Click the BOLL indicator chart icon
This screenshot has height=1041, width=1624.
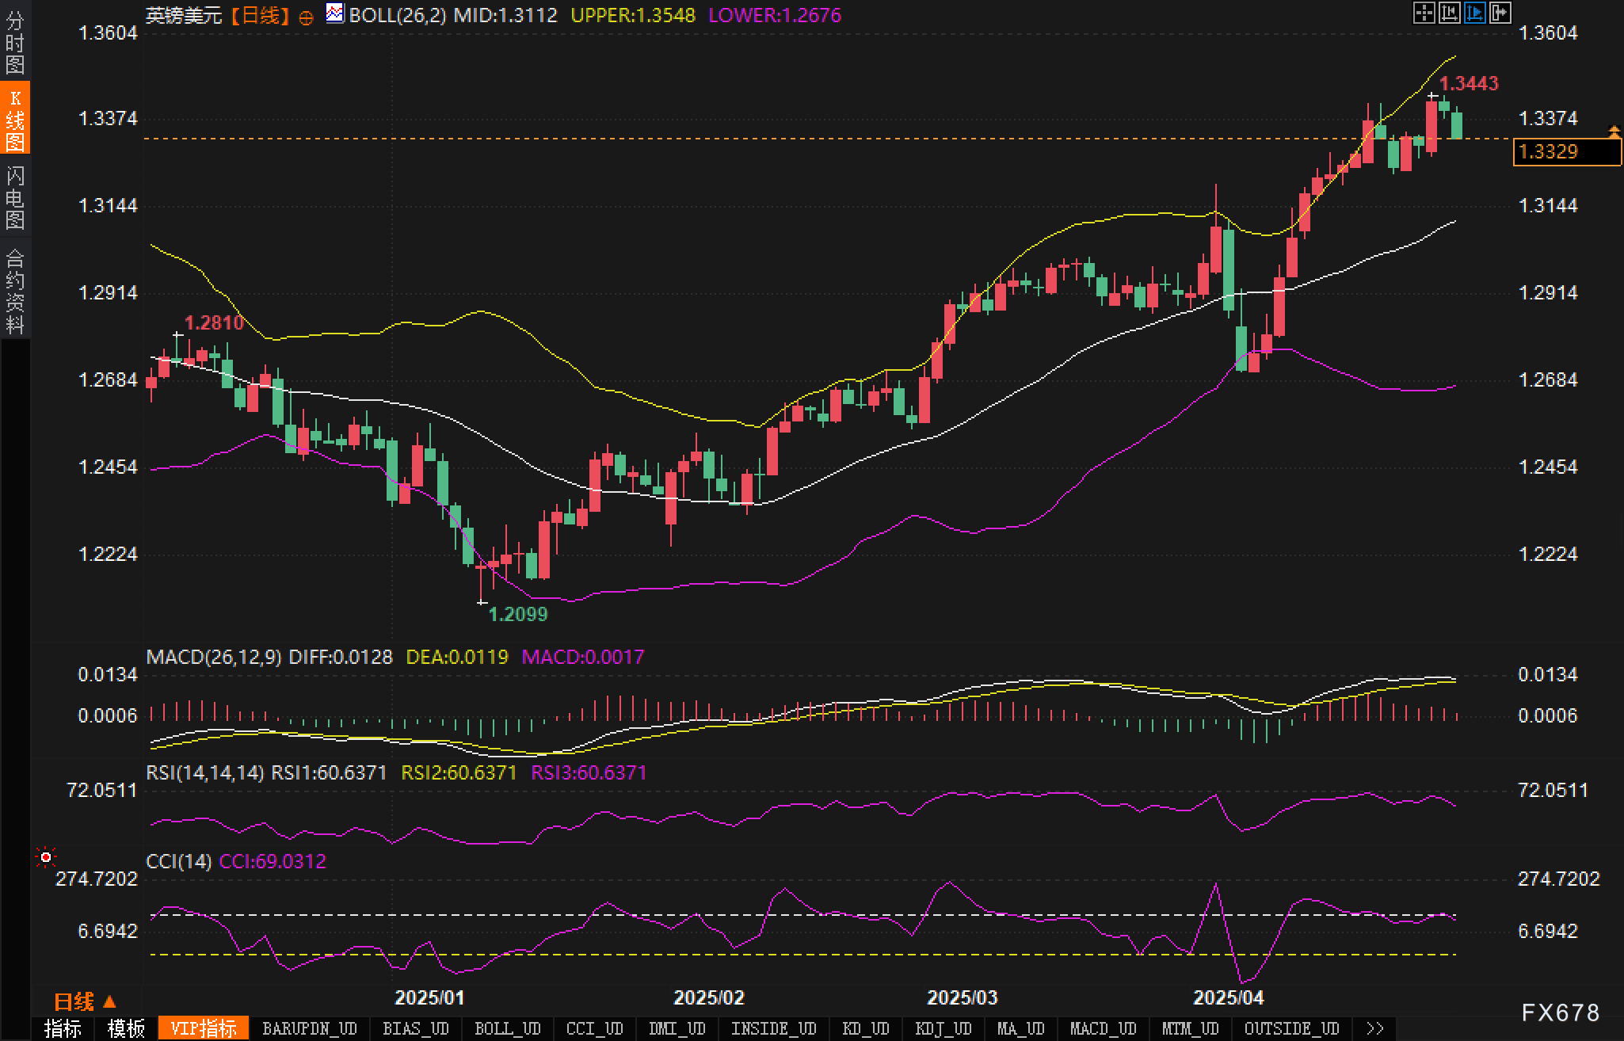[335, 13]
